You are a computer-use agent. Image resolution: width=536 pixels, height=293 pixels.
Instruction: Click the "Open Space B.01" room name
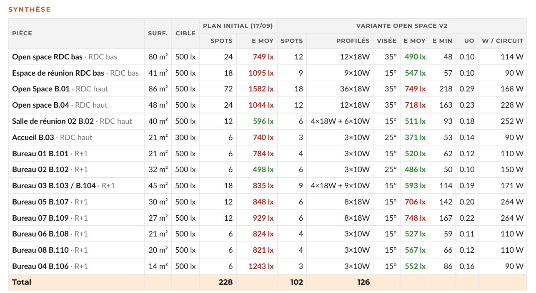pos(41,89)
